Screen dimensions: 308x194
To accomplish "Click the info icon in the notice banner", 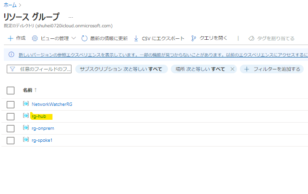I will click(12, 54).
